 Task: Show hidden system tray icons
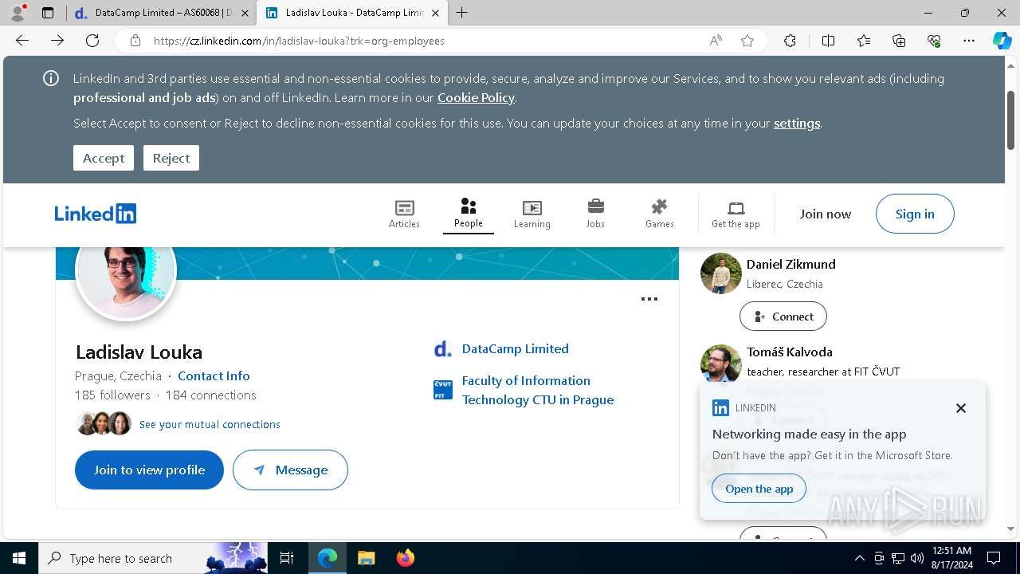[859, 558]
